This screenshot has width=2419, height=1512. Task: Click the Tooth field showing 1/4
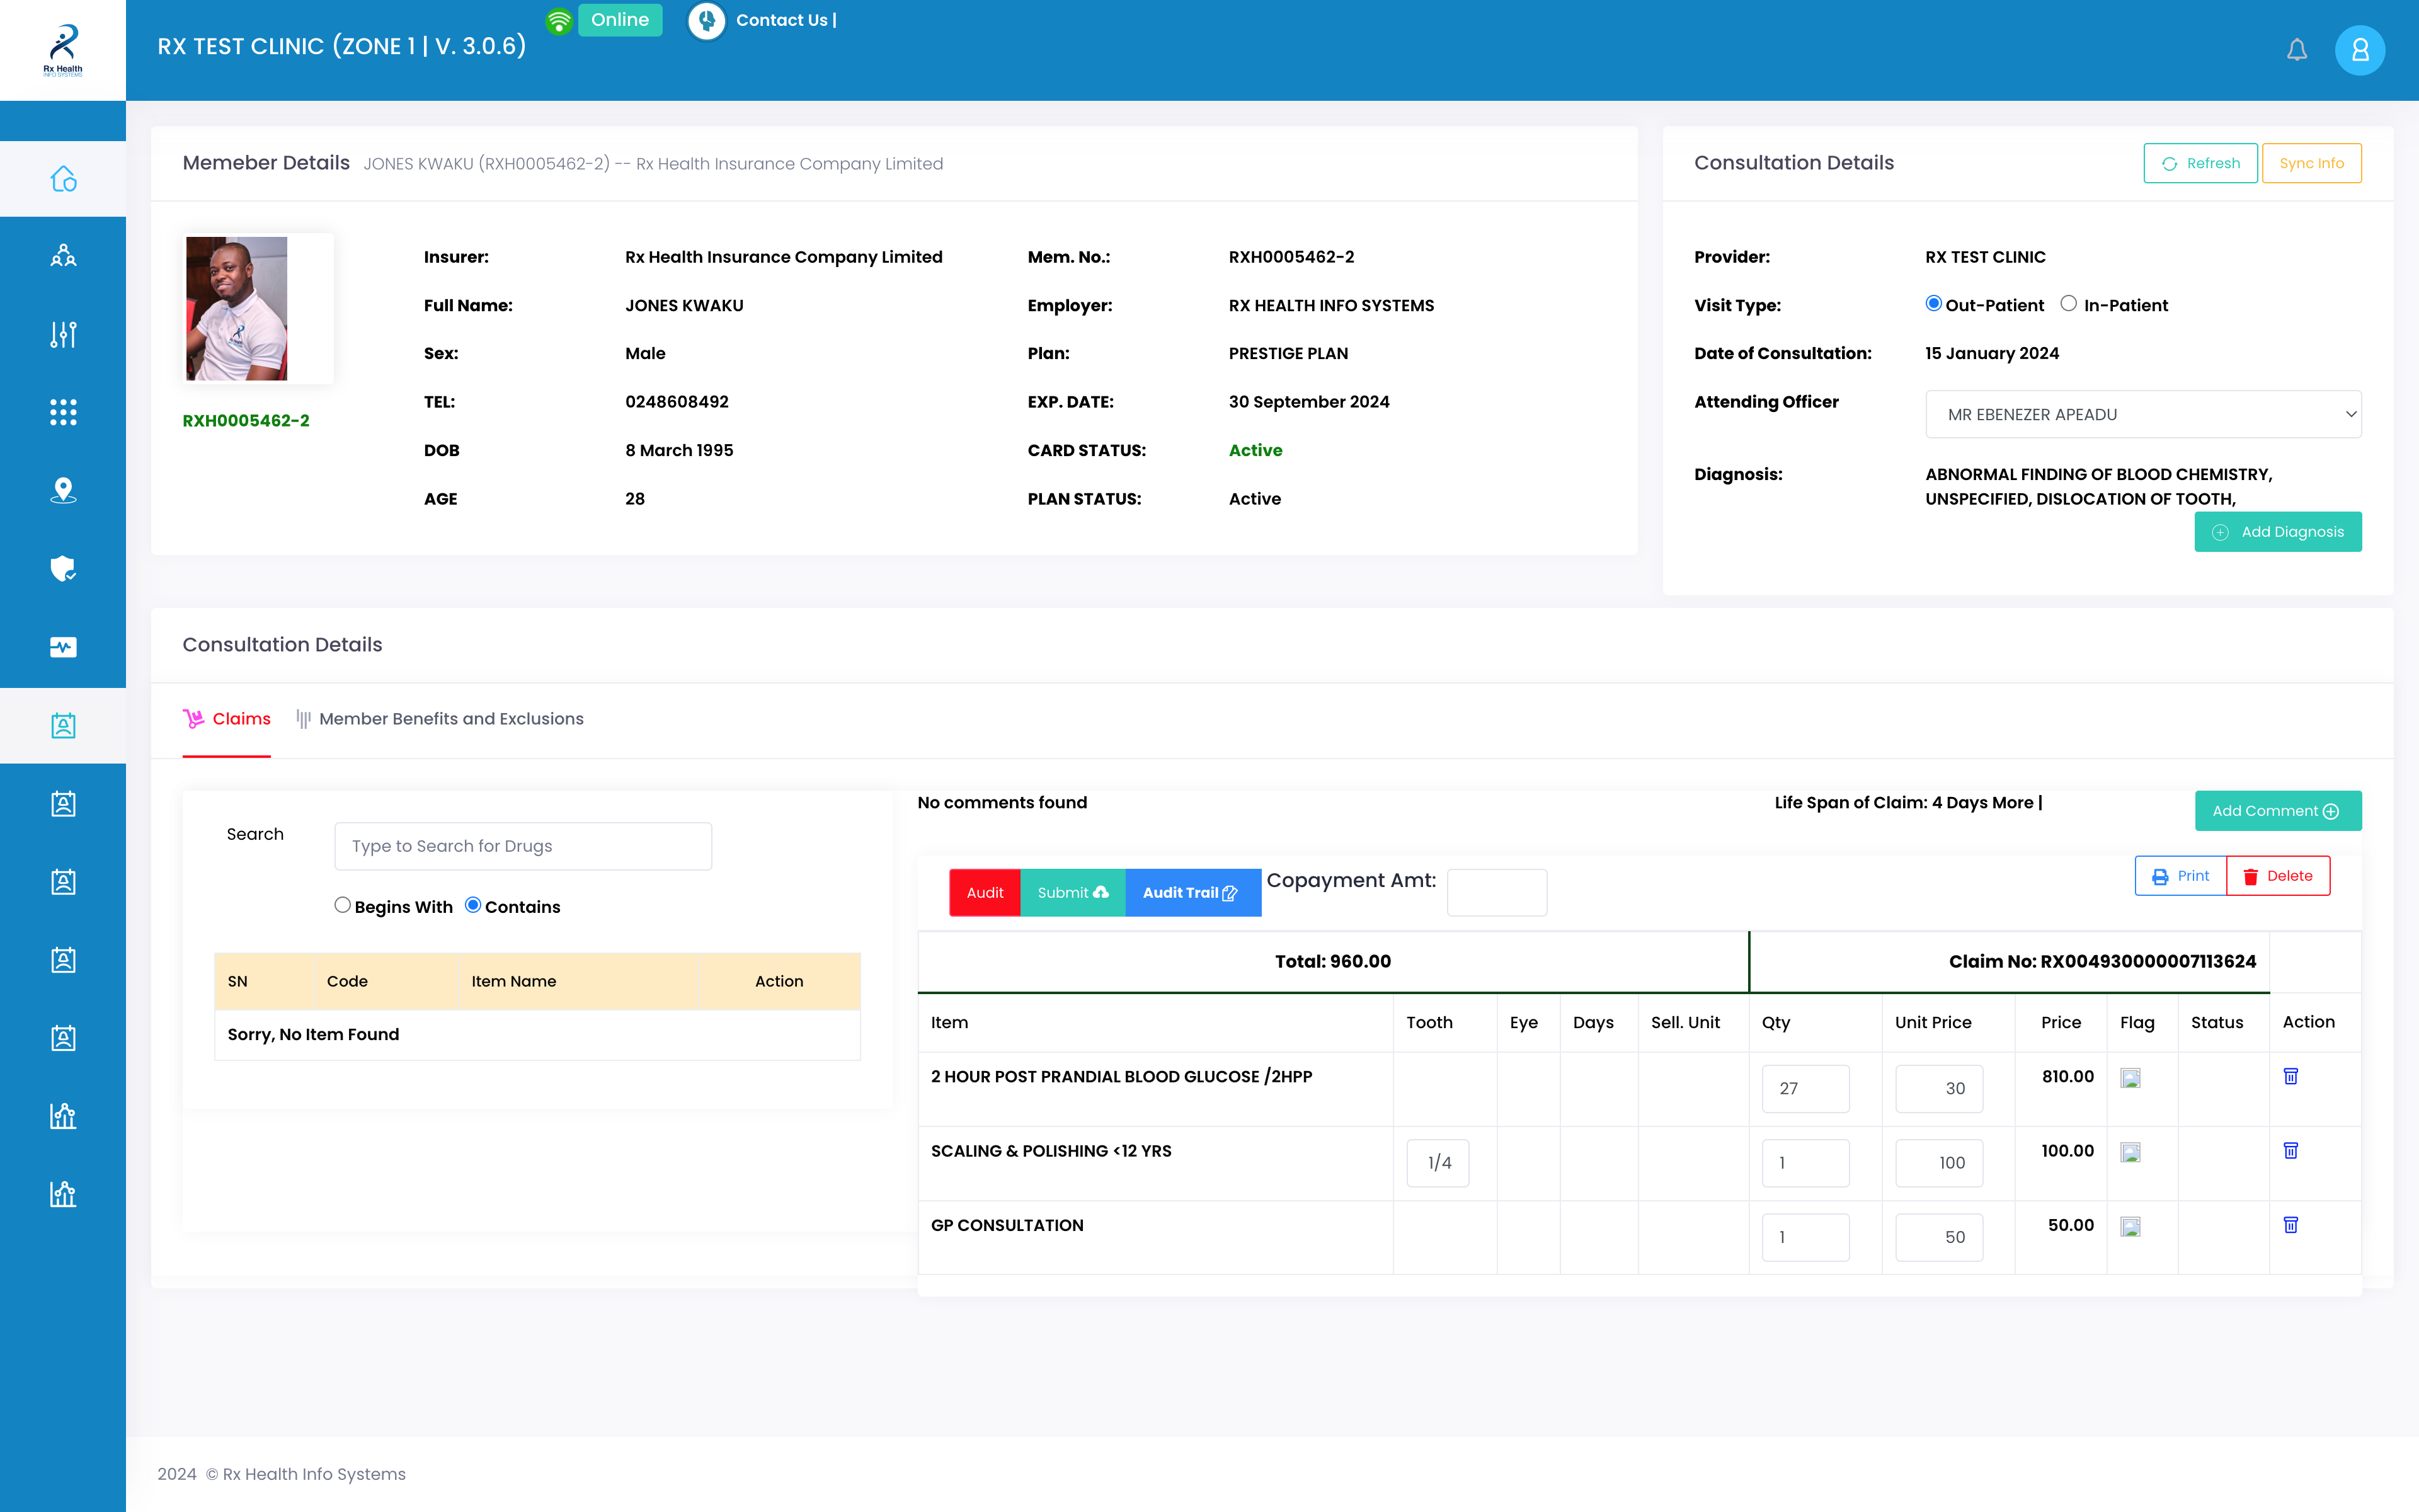pyautogui.click(x=1438, y=1163)
